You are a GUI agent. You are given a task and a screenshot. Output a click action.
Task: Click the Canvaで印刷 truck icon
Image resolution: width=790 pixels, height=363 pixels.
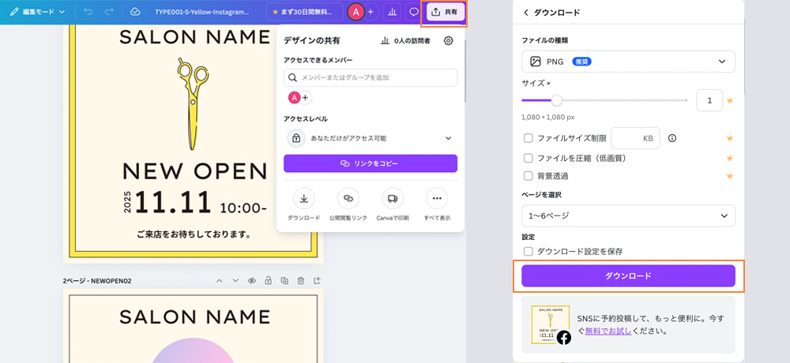click(x=393, y=198)
